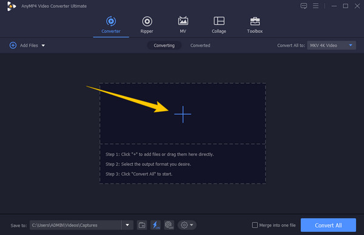
Task: Click the "Convert All to:" label
Action: pos(291,46)
